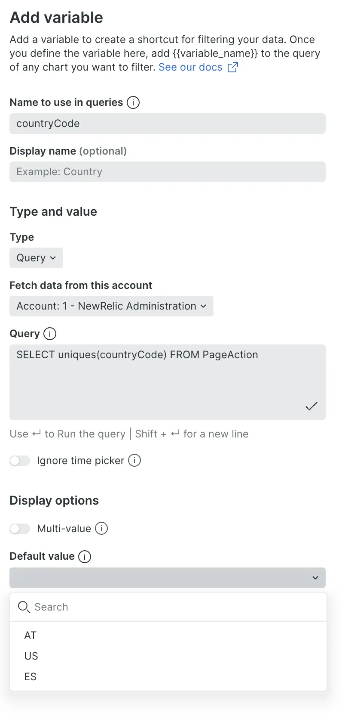
Task: Toggle the Ignore time picker switch
Action: [x=20, y=461]
